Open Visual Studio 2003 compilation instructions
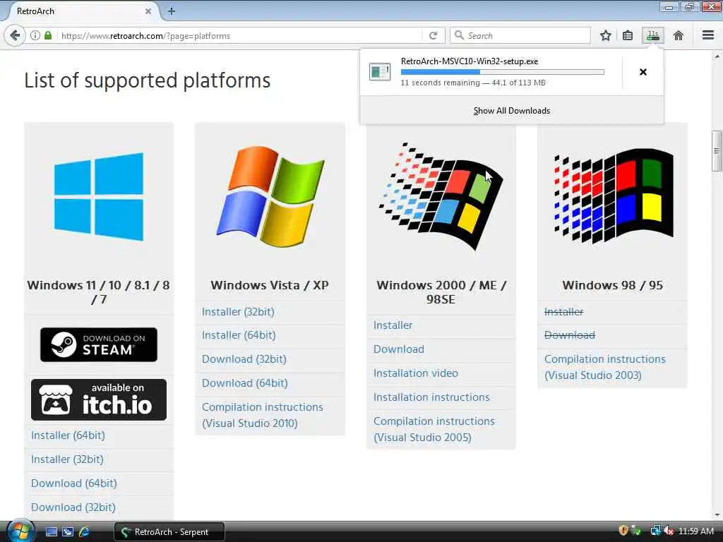 click(x=605, y=367)
